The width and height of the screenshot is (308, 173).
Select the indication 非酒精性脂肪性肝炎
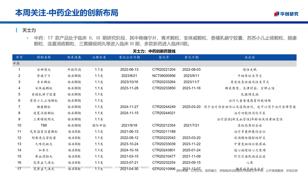pyautogui.click(x=250, y=138)
